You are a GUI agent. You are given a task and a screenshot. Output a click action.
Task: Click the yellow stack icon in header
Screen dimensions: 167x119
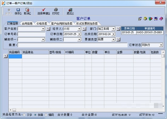click(145, 19)
